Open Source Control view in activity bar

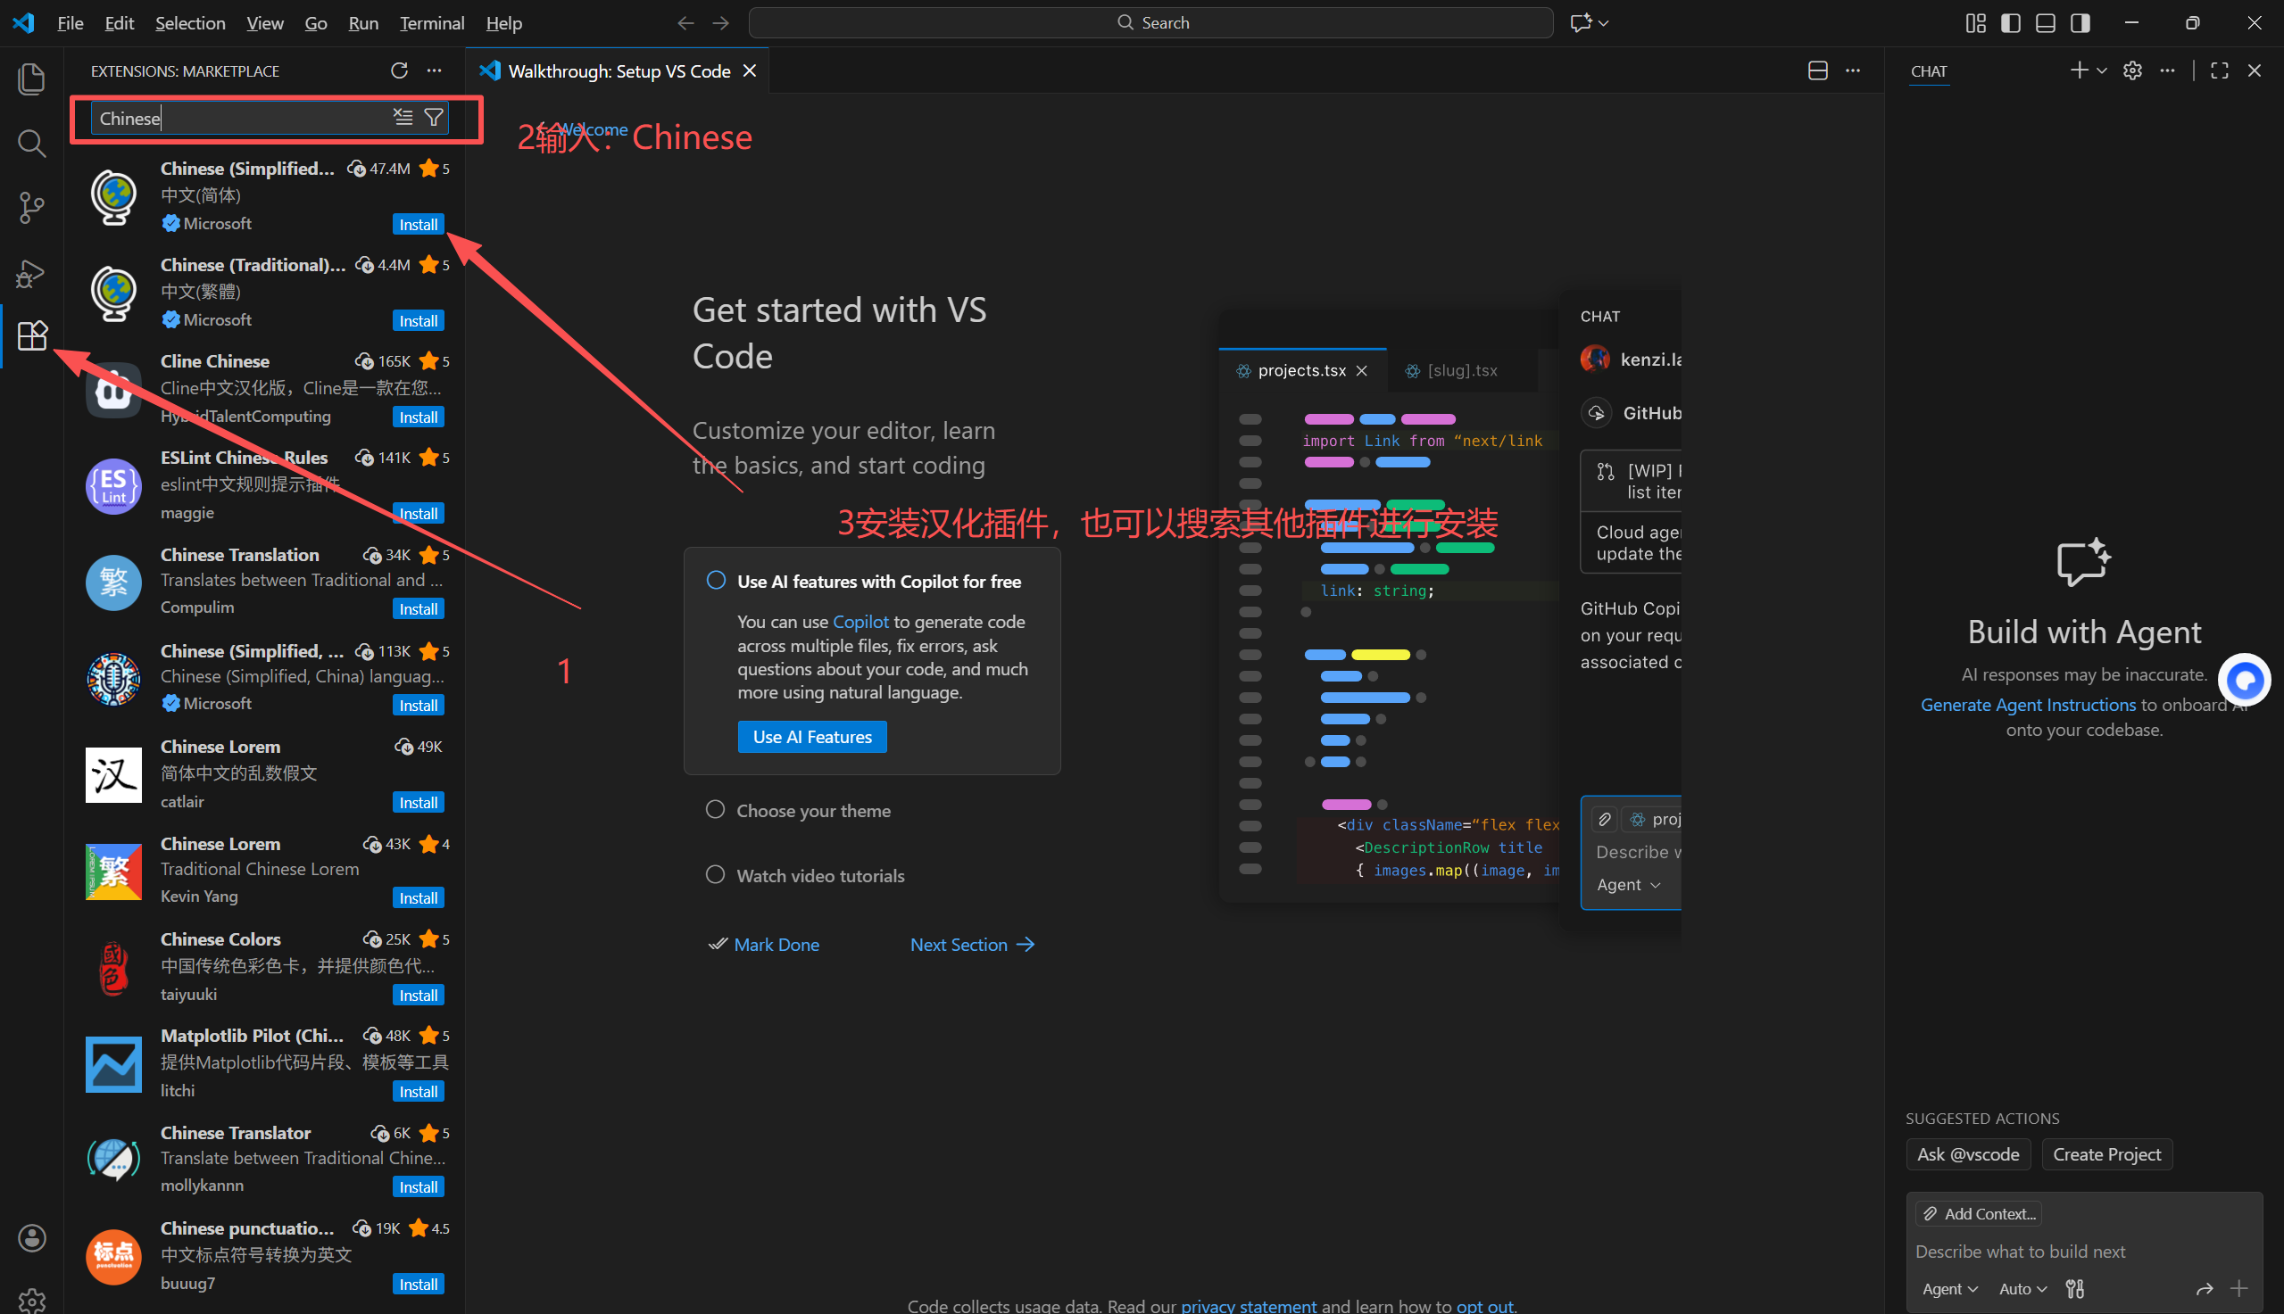click(x=31, y=208)
